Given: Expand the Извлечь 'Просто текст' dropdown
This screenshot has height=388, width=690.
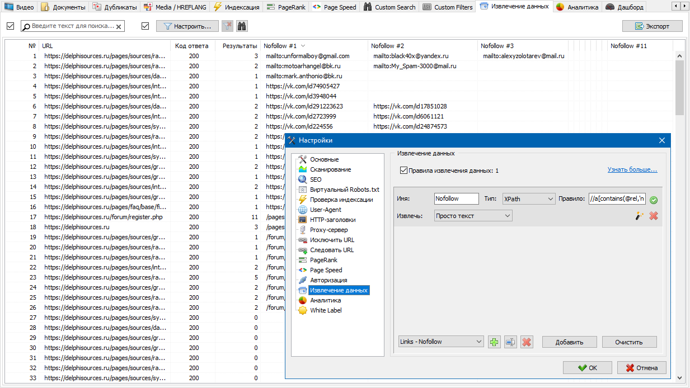Looking at the screenshot, I should (473, 216).
